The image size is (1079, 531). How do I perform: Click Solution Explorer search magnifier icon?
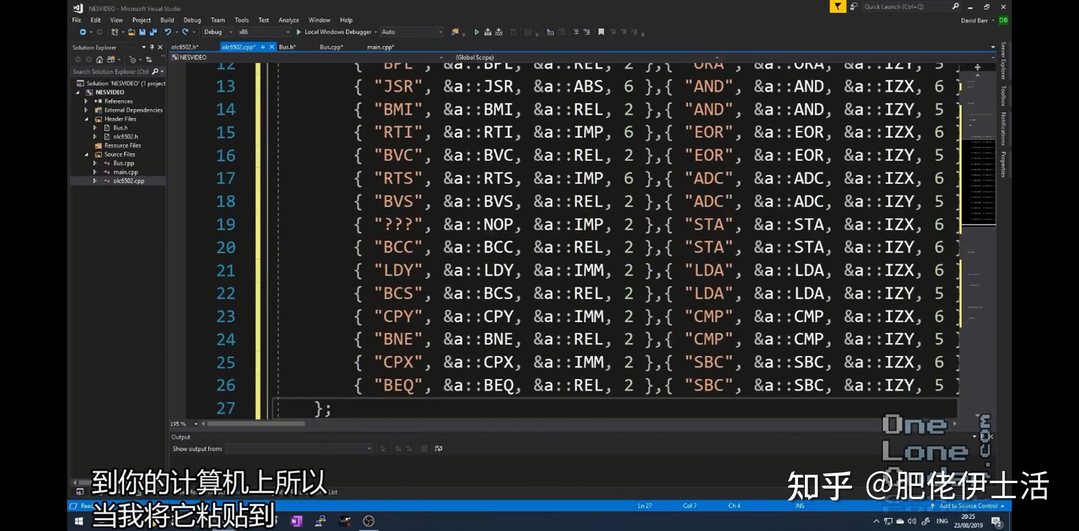(x=155, y=72)
